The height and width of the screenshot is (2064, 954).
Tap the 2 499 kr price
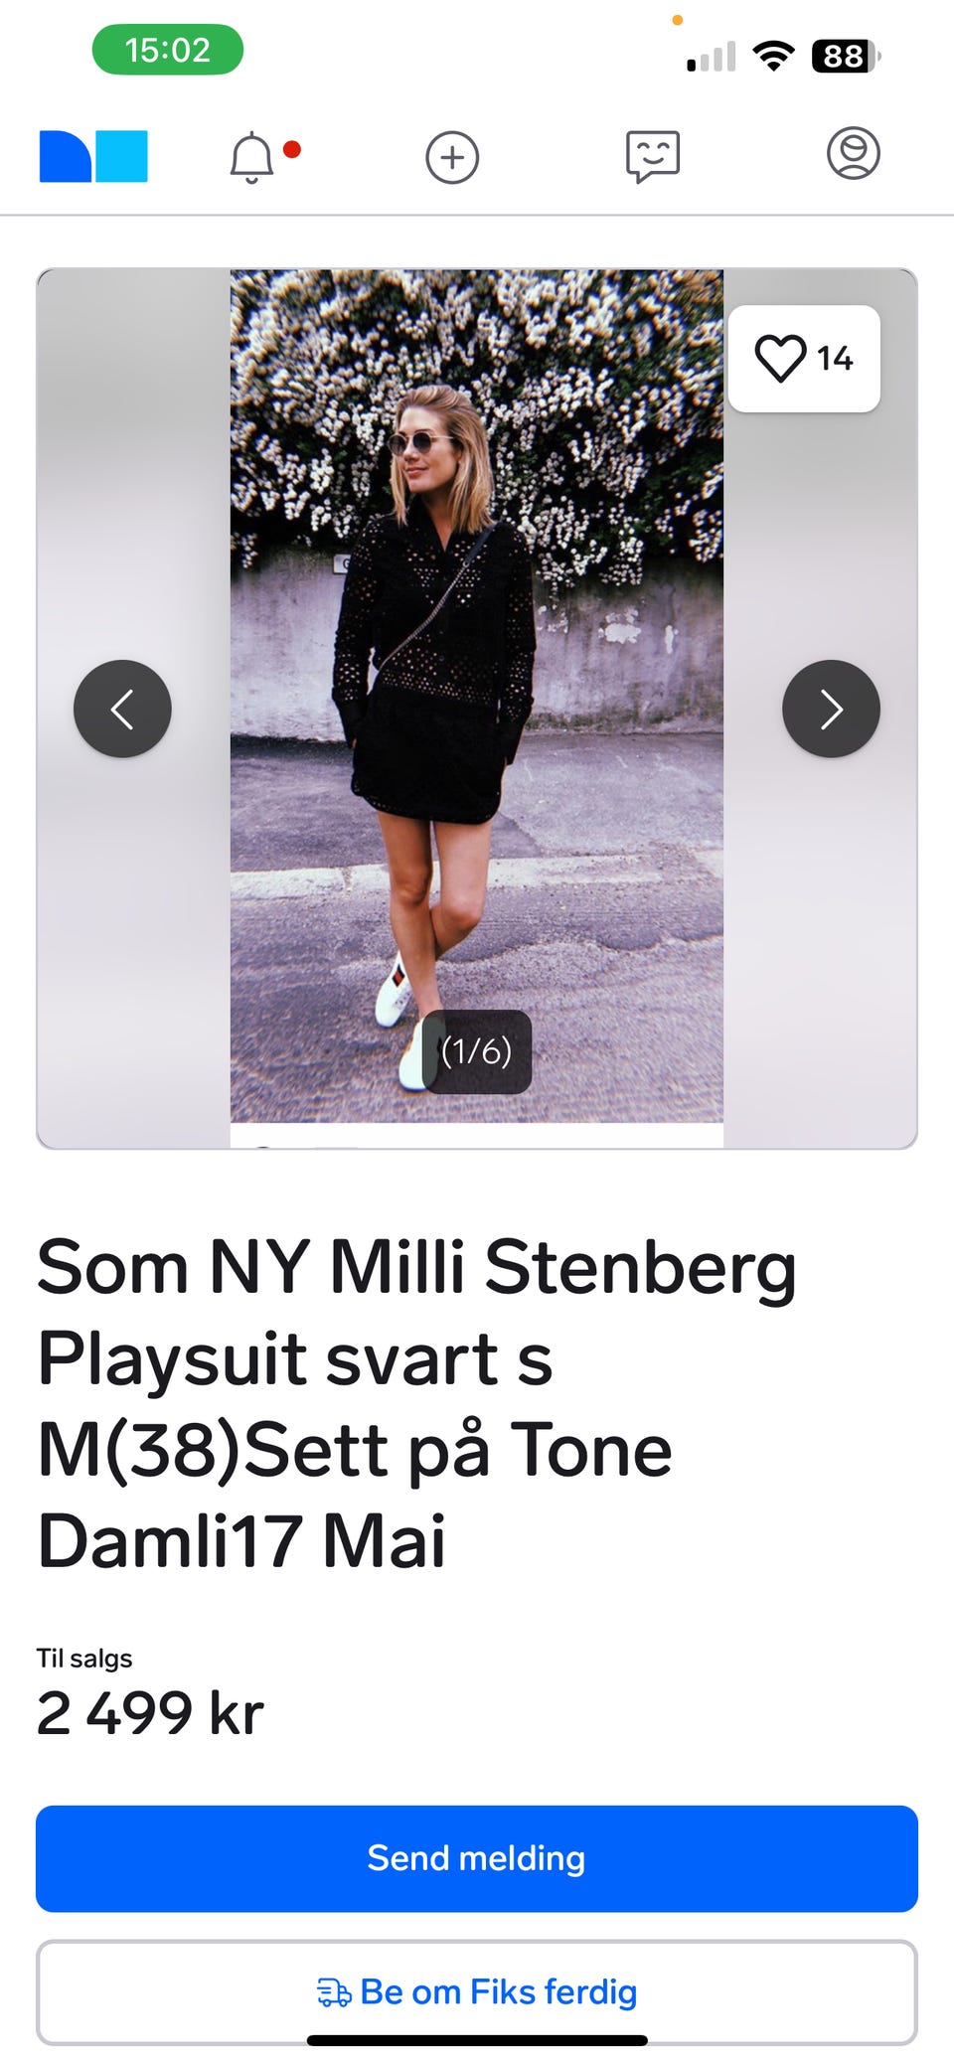click(150, 1713)
